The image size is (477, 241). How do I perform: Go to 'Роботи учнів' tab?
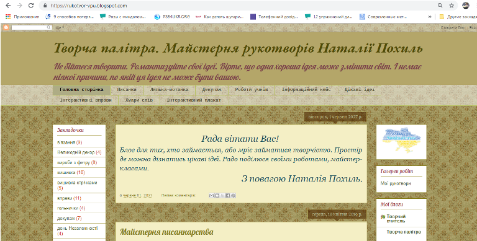[x=252, y=90]
